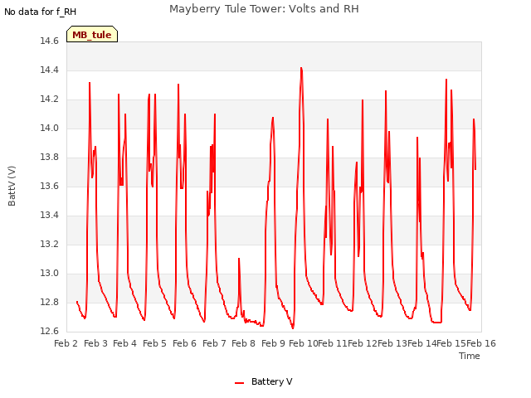Click the Feb 2 x-axis label
531x398 pixels.
pos(66,343)
